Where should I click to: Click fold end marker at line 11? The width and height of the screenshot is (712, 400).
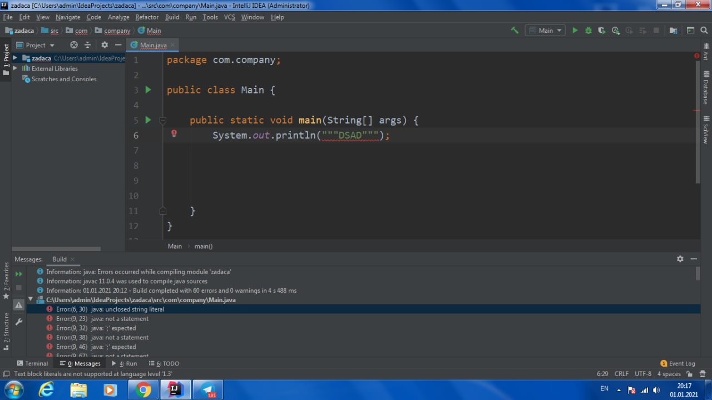click(x=163, y=211)
